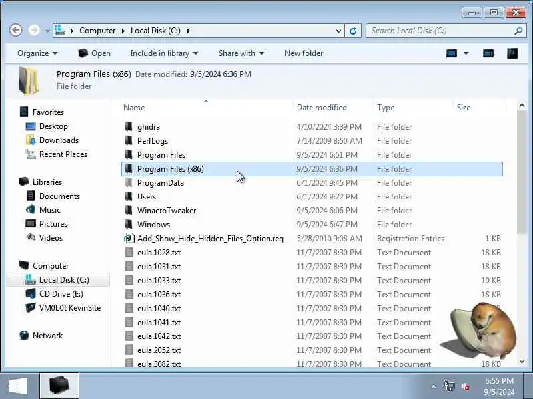Select eula.1040.txt file name
533x399 pixels.
tap(159, 309)
